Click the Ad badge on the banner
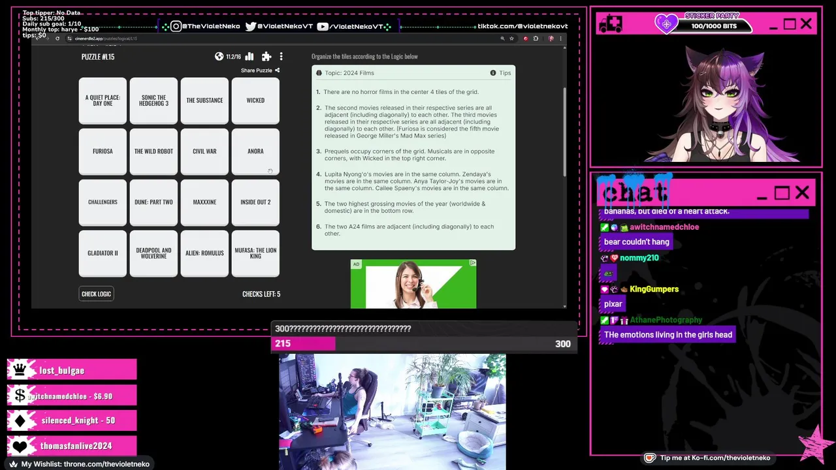This screenshot has width=836, height=470. (356, 264)
